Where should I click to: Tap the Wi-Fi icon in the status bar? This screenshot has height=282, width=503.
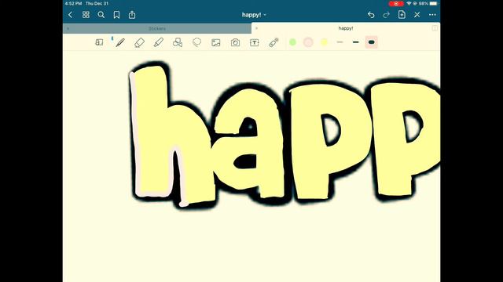coord(409,3)
